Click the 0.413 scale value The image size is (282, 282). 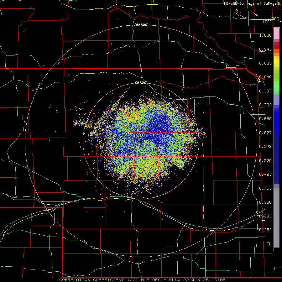(265, 188)
